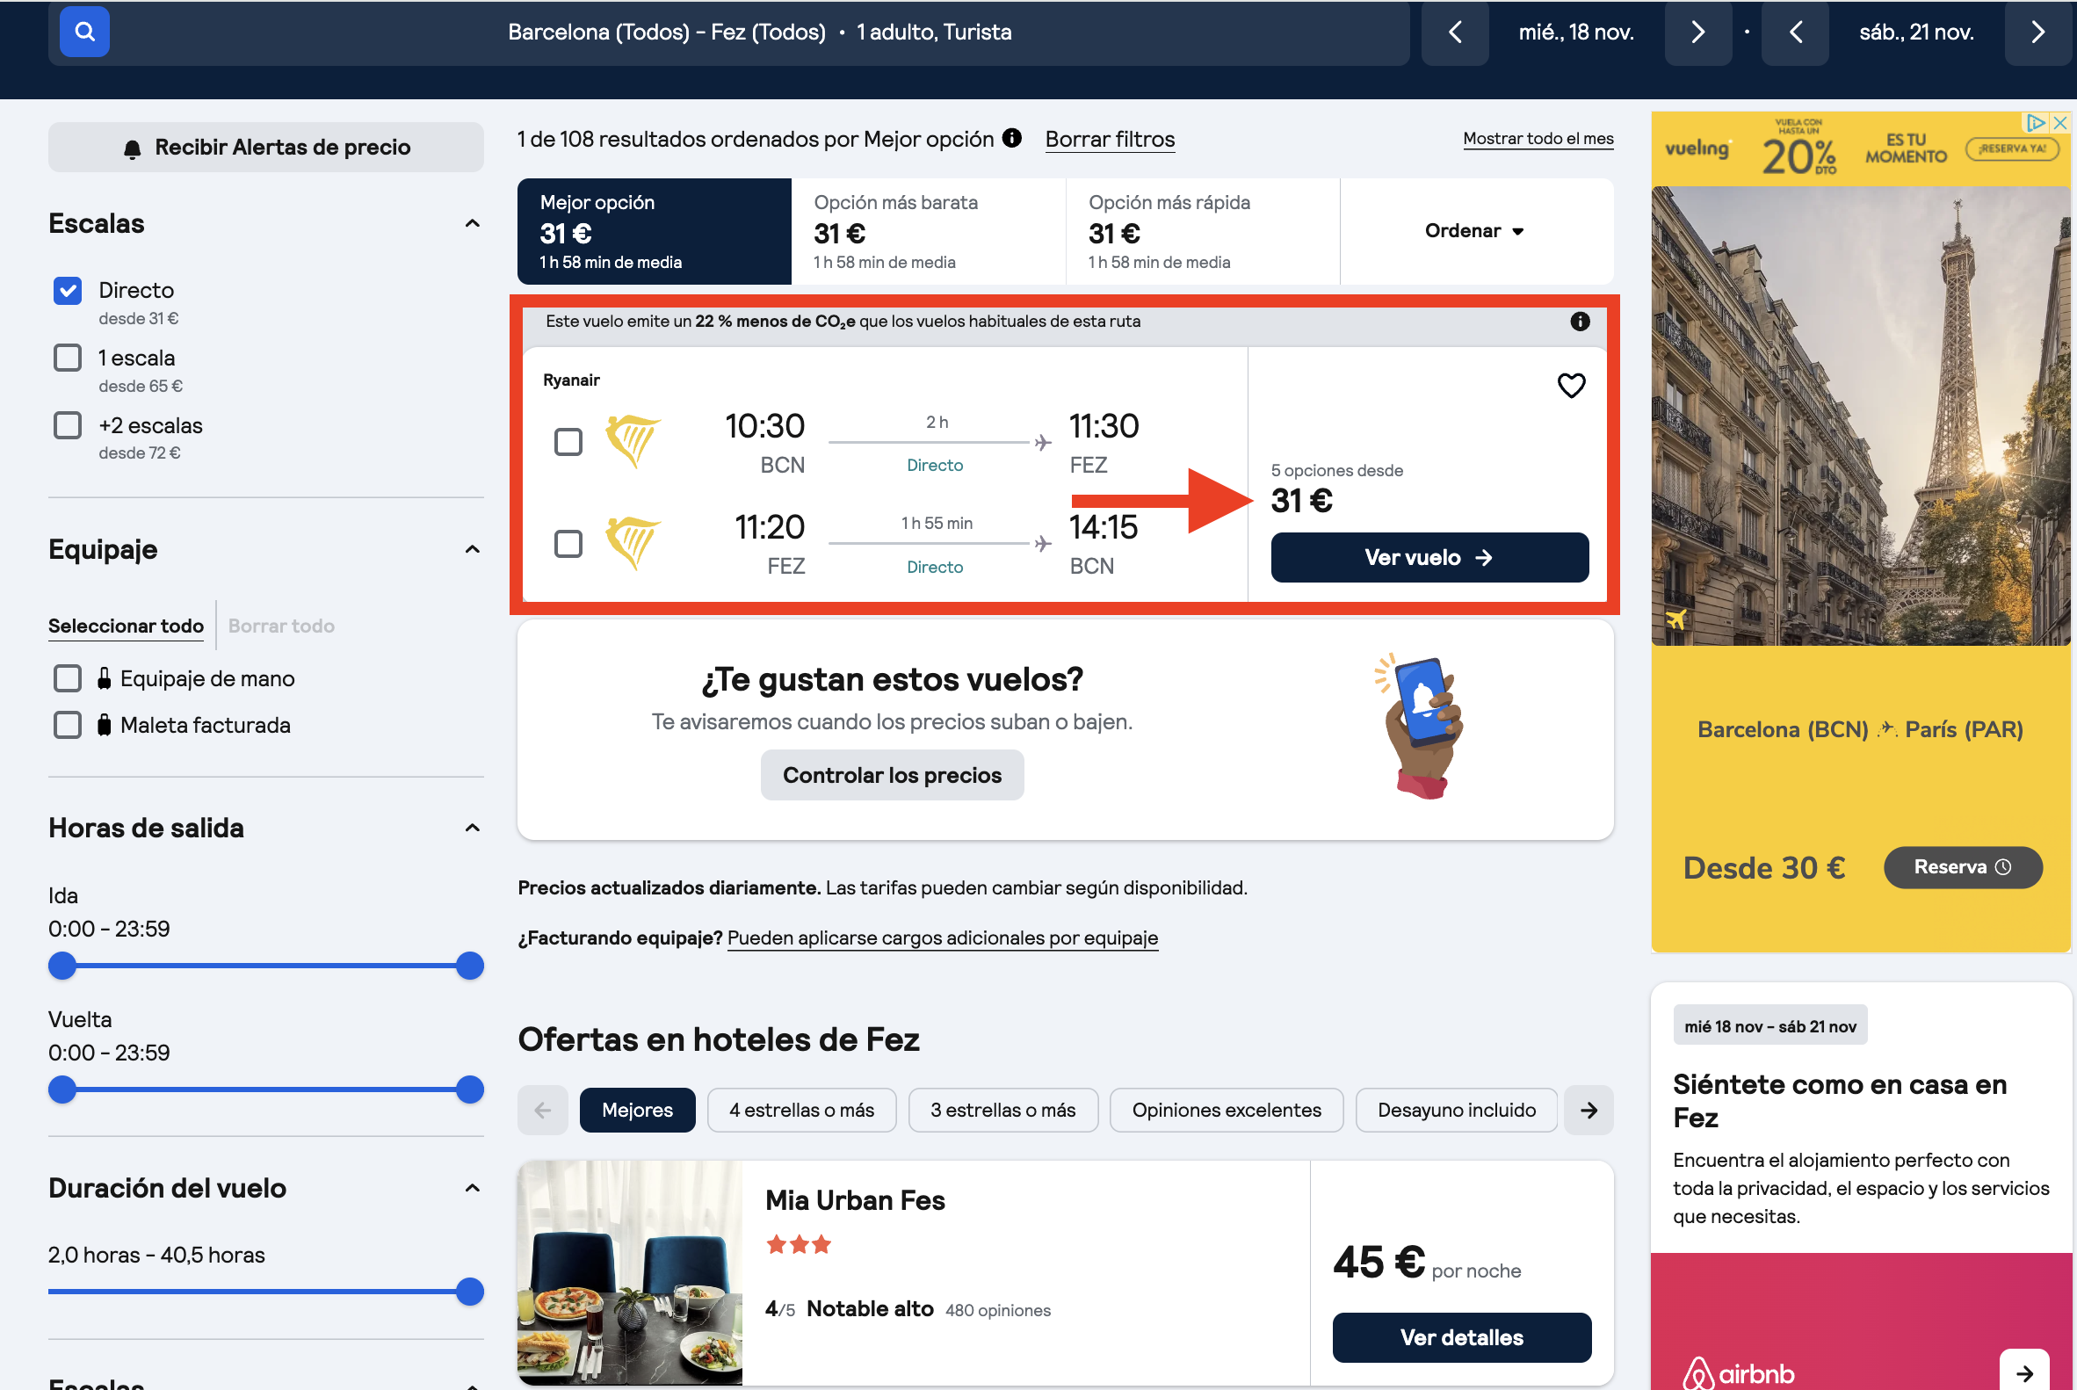2077x1390 pixels.
Task: Click Mostrar todo el mes link
Action: tap(1538, 138)
